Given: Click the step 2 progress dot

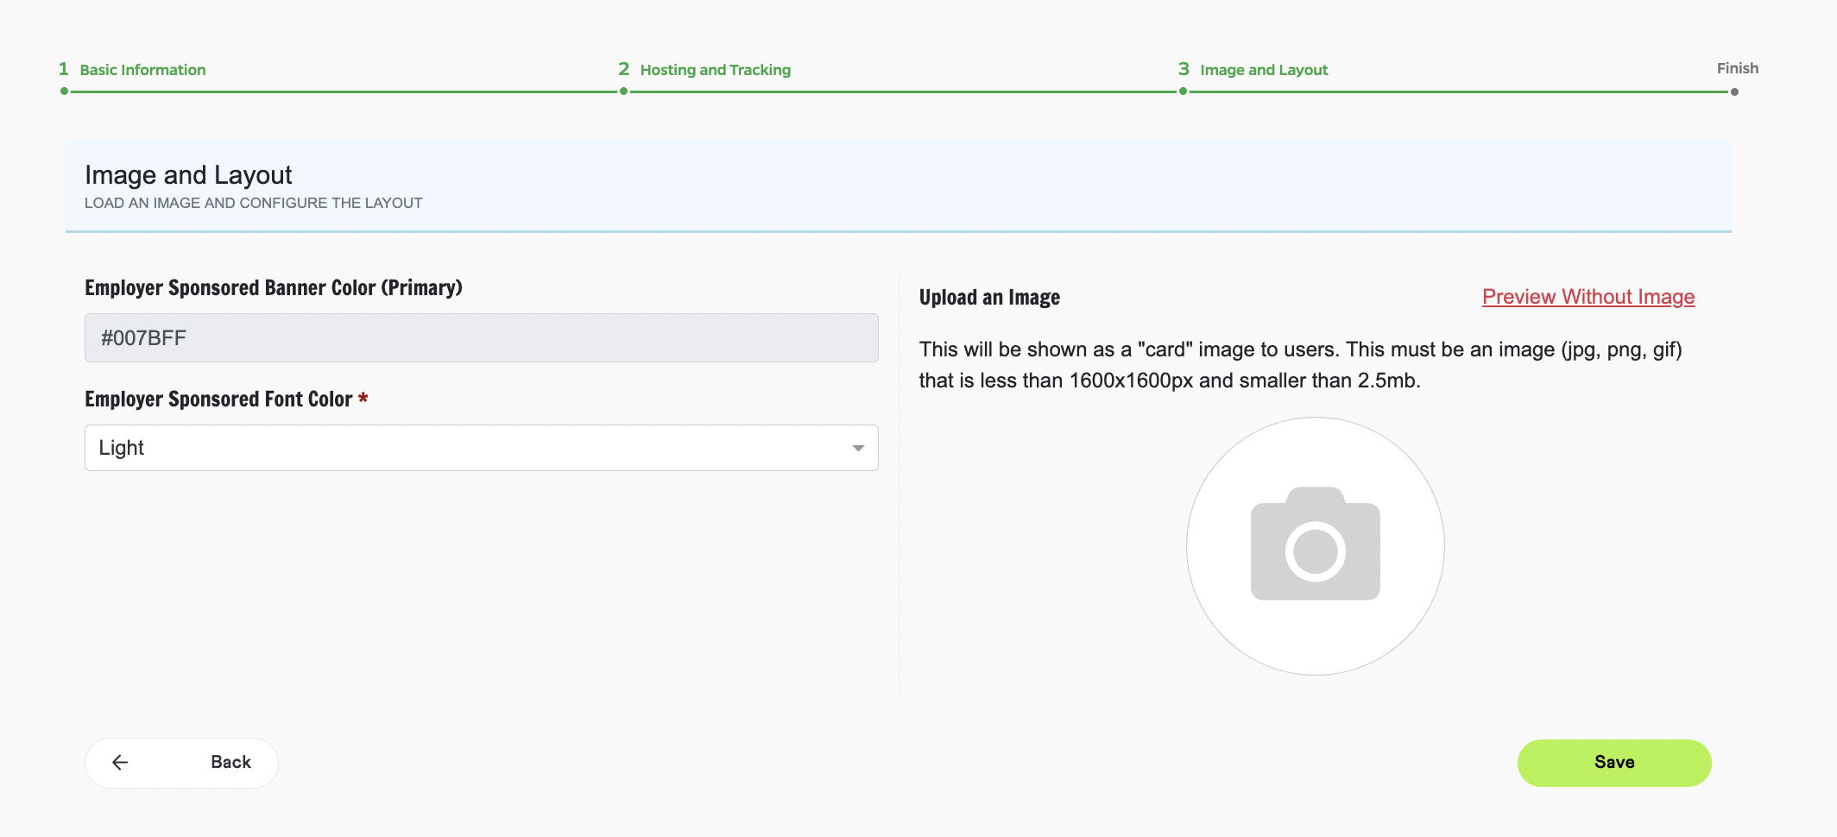Looking at the screenshot, I should [x=624, y=90].
